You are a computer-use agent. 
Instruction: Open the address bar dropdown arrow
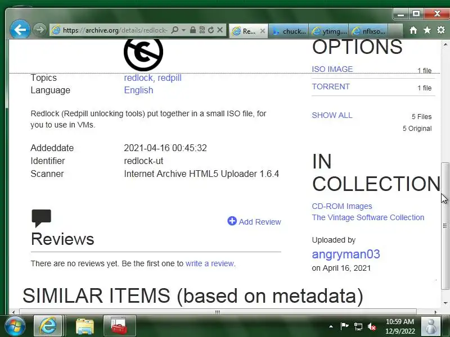click(184, 30)
